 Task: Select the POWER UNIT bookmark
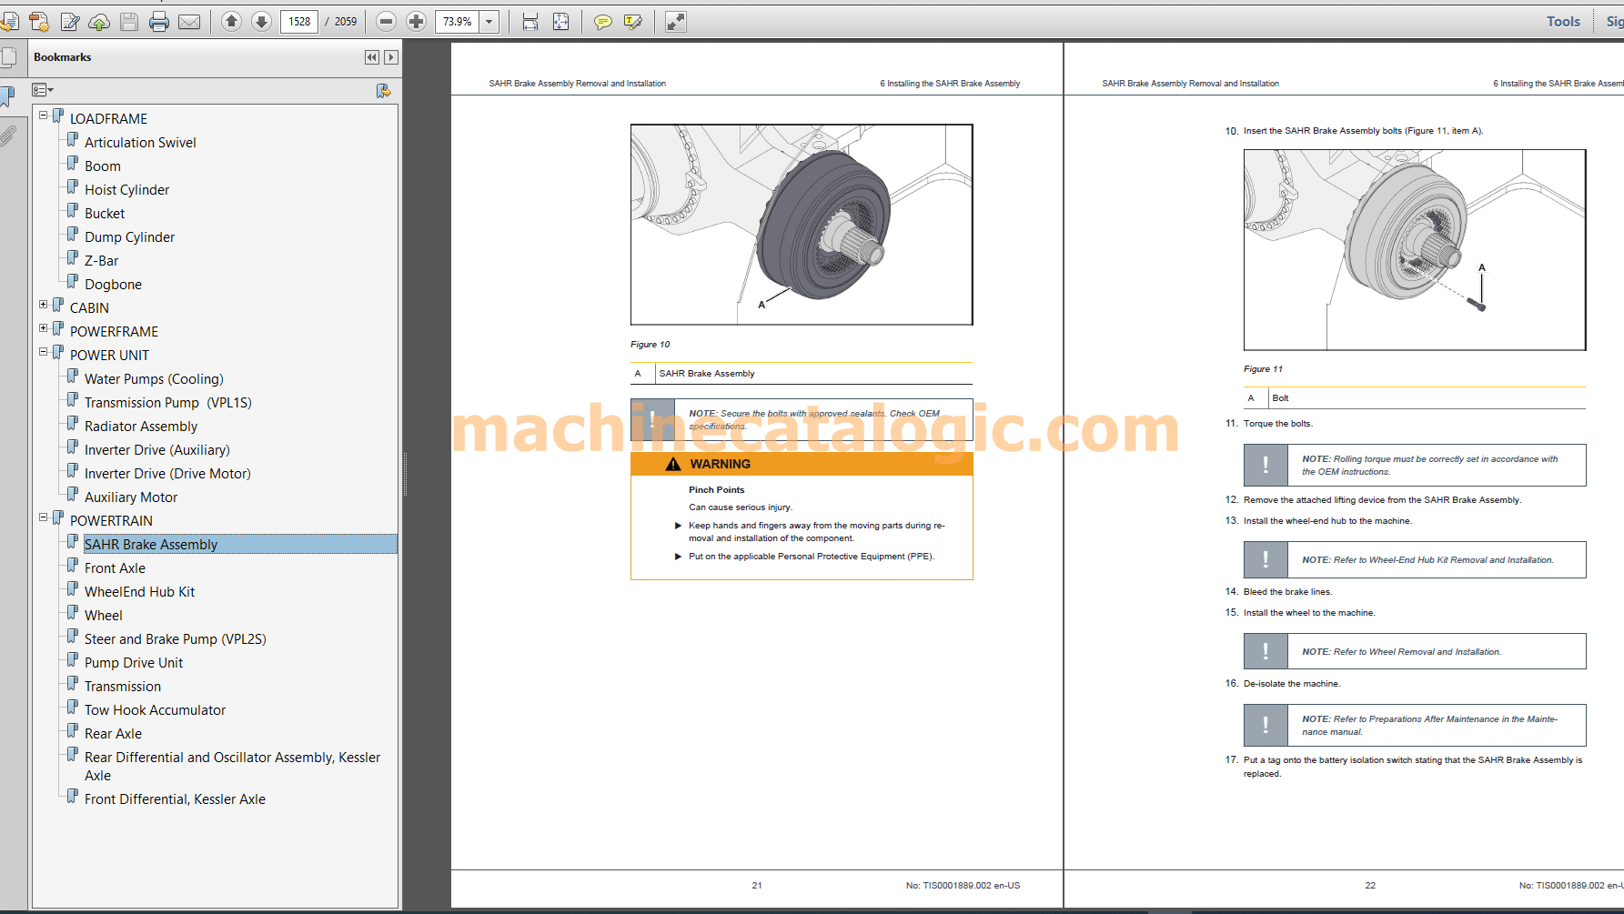coord(109,356)
